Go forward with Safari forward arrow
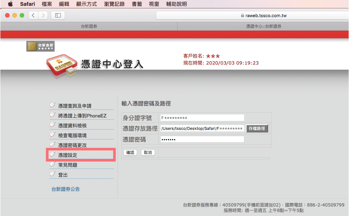This screenshot has height=216, width=349. tap(43, 15)
